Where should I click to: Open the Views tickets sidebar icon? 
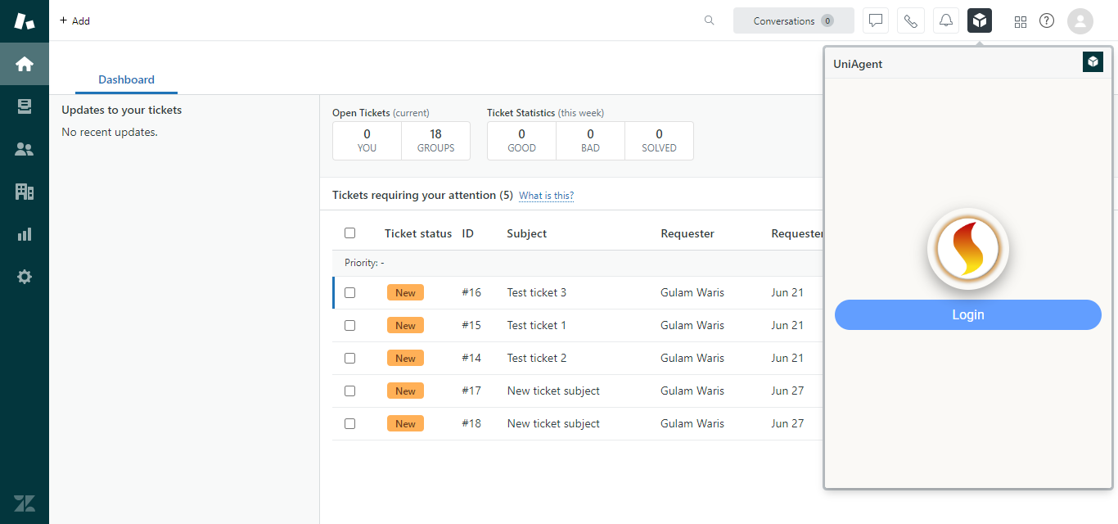25,106
